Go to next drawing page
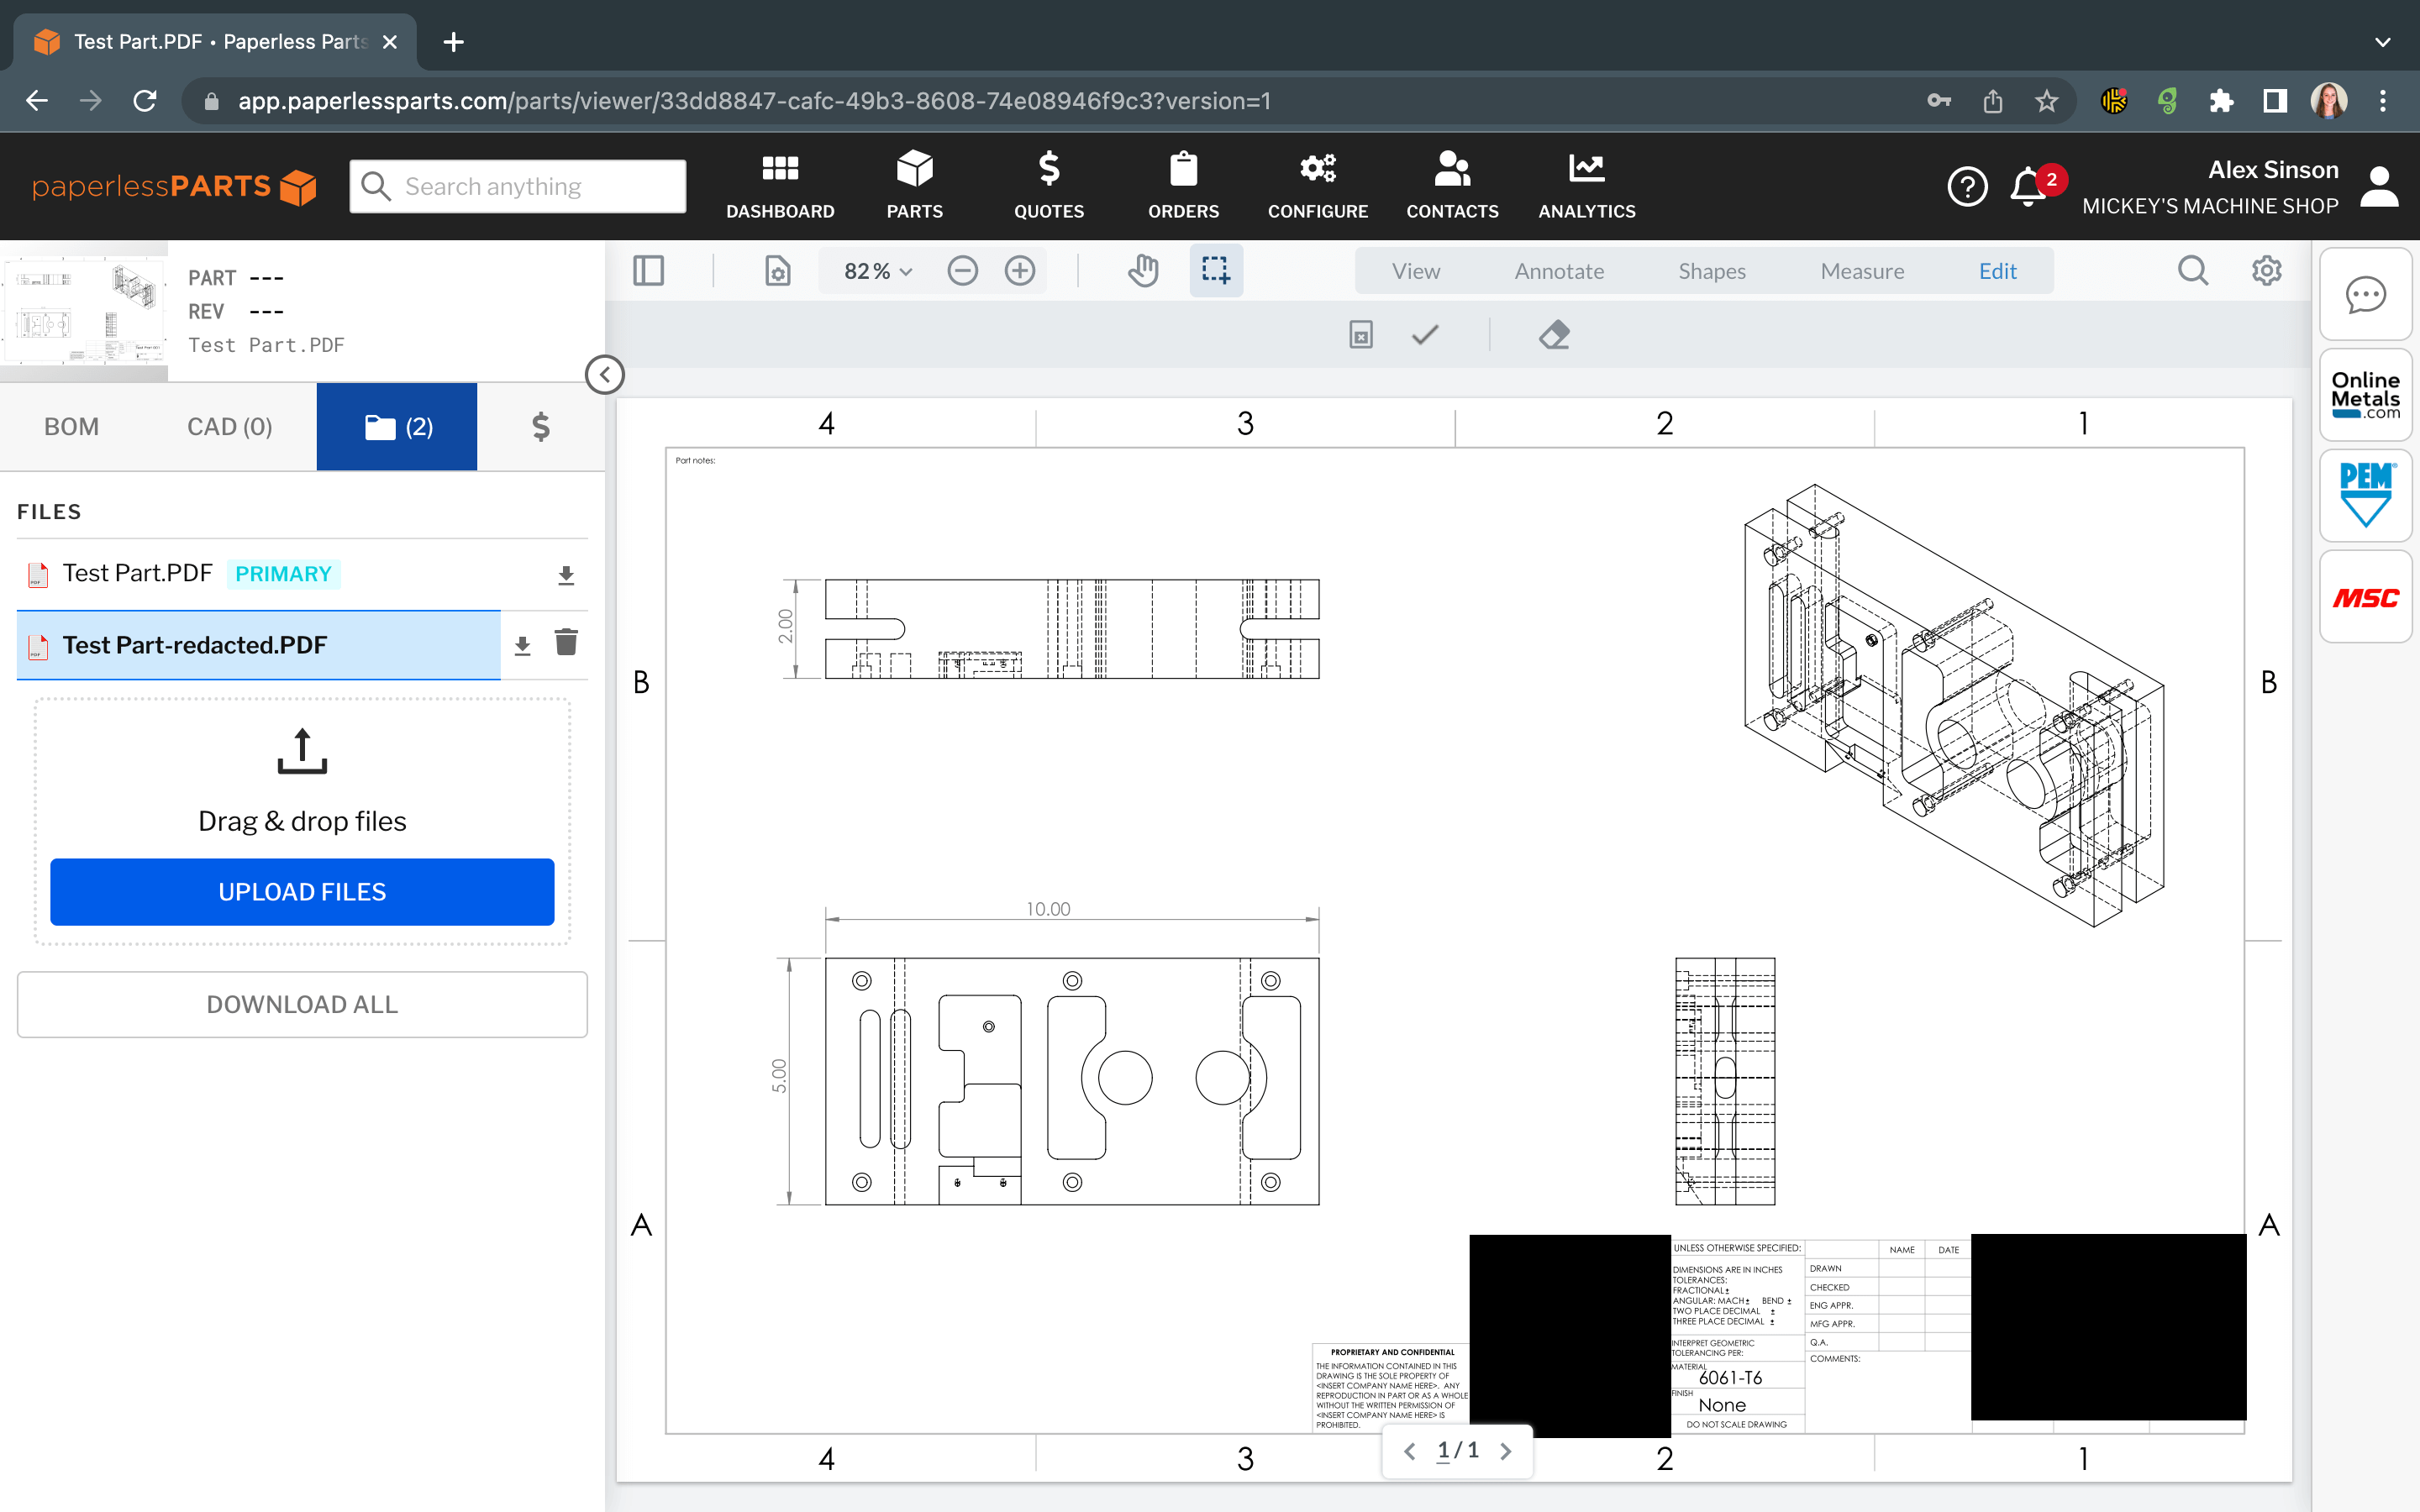2420x1512 pixels. (x=1506, y=1451)
